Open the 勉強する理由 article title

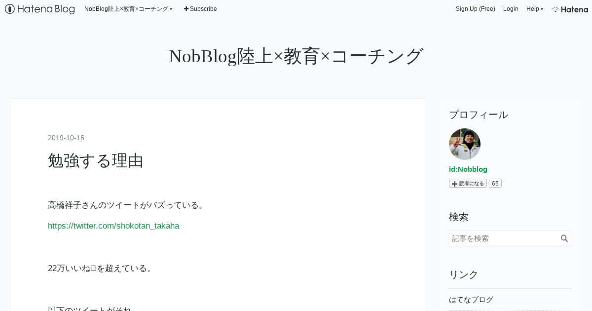[96, 160]
